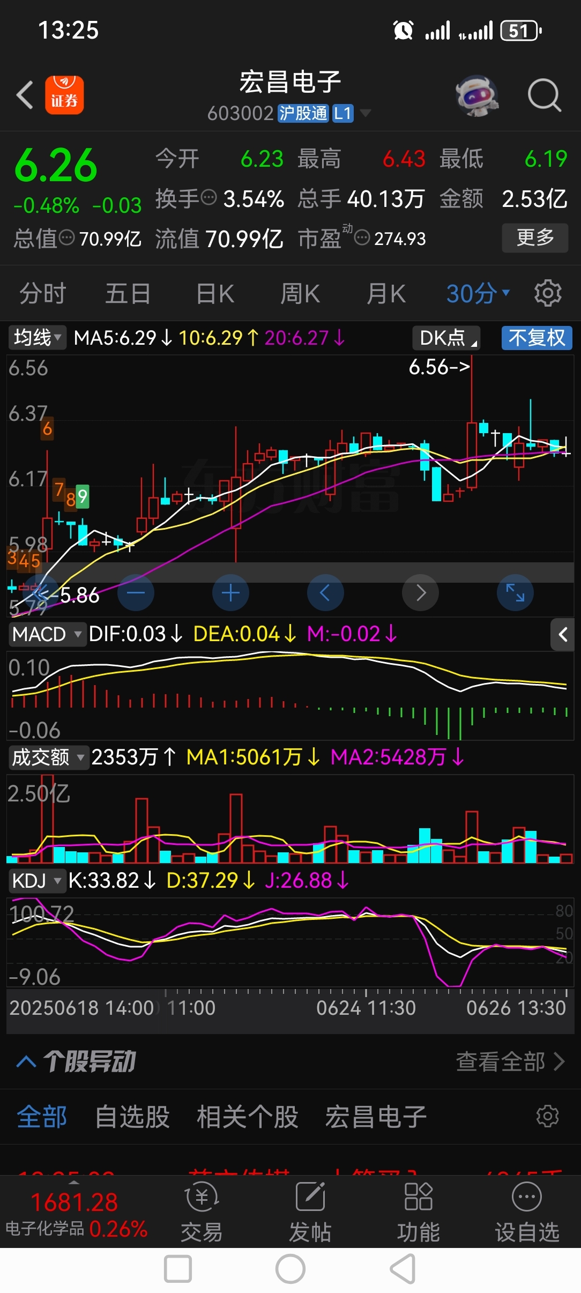Image resolution: width=581 pixels, height=1293 pixels.
Task: Tap info icon beside 换手
Action: [208, 198]
